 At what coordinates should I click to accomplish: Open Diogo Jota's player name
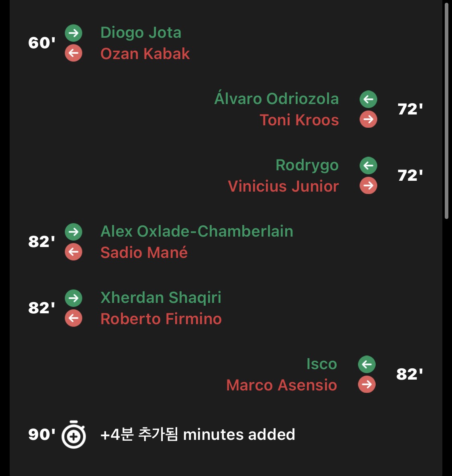pos(141,33)
